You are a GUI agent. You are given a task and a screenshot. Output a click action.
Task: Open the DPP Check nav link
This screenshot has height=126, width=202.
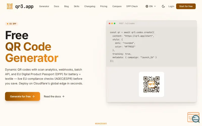[132, 6]
